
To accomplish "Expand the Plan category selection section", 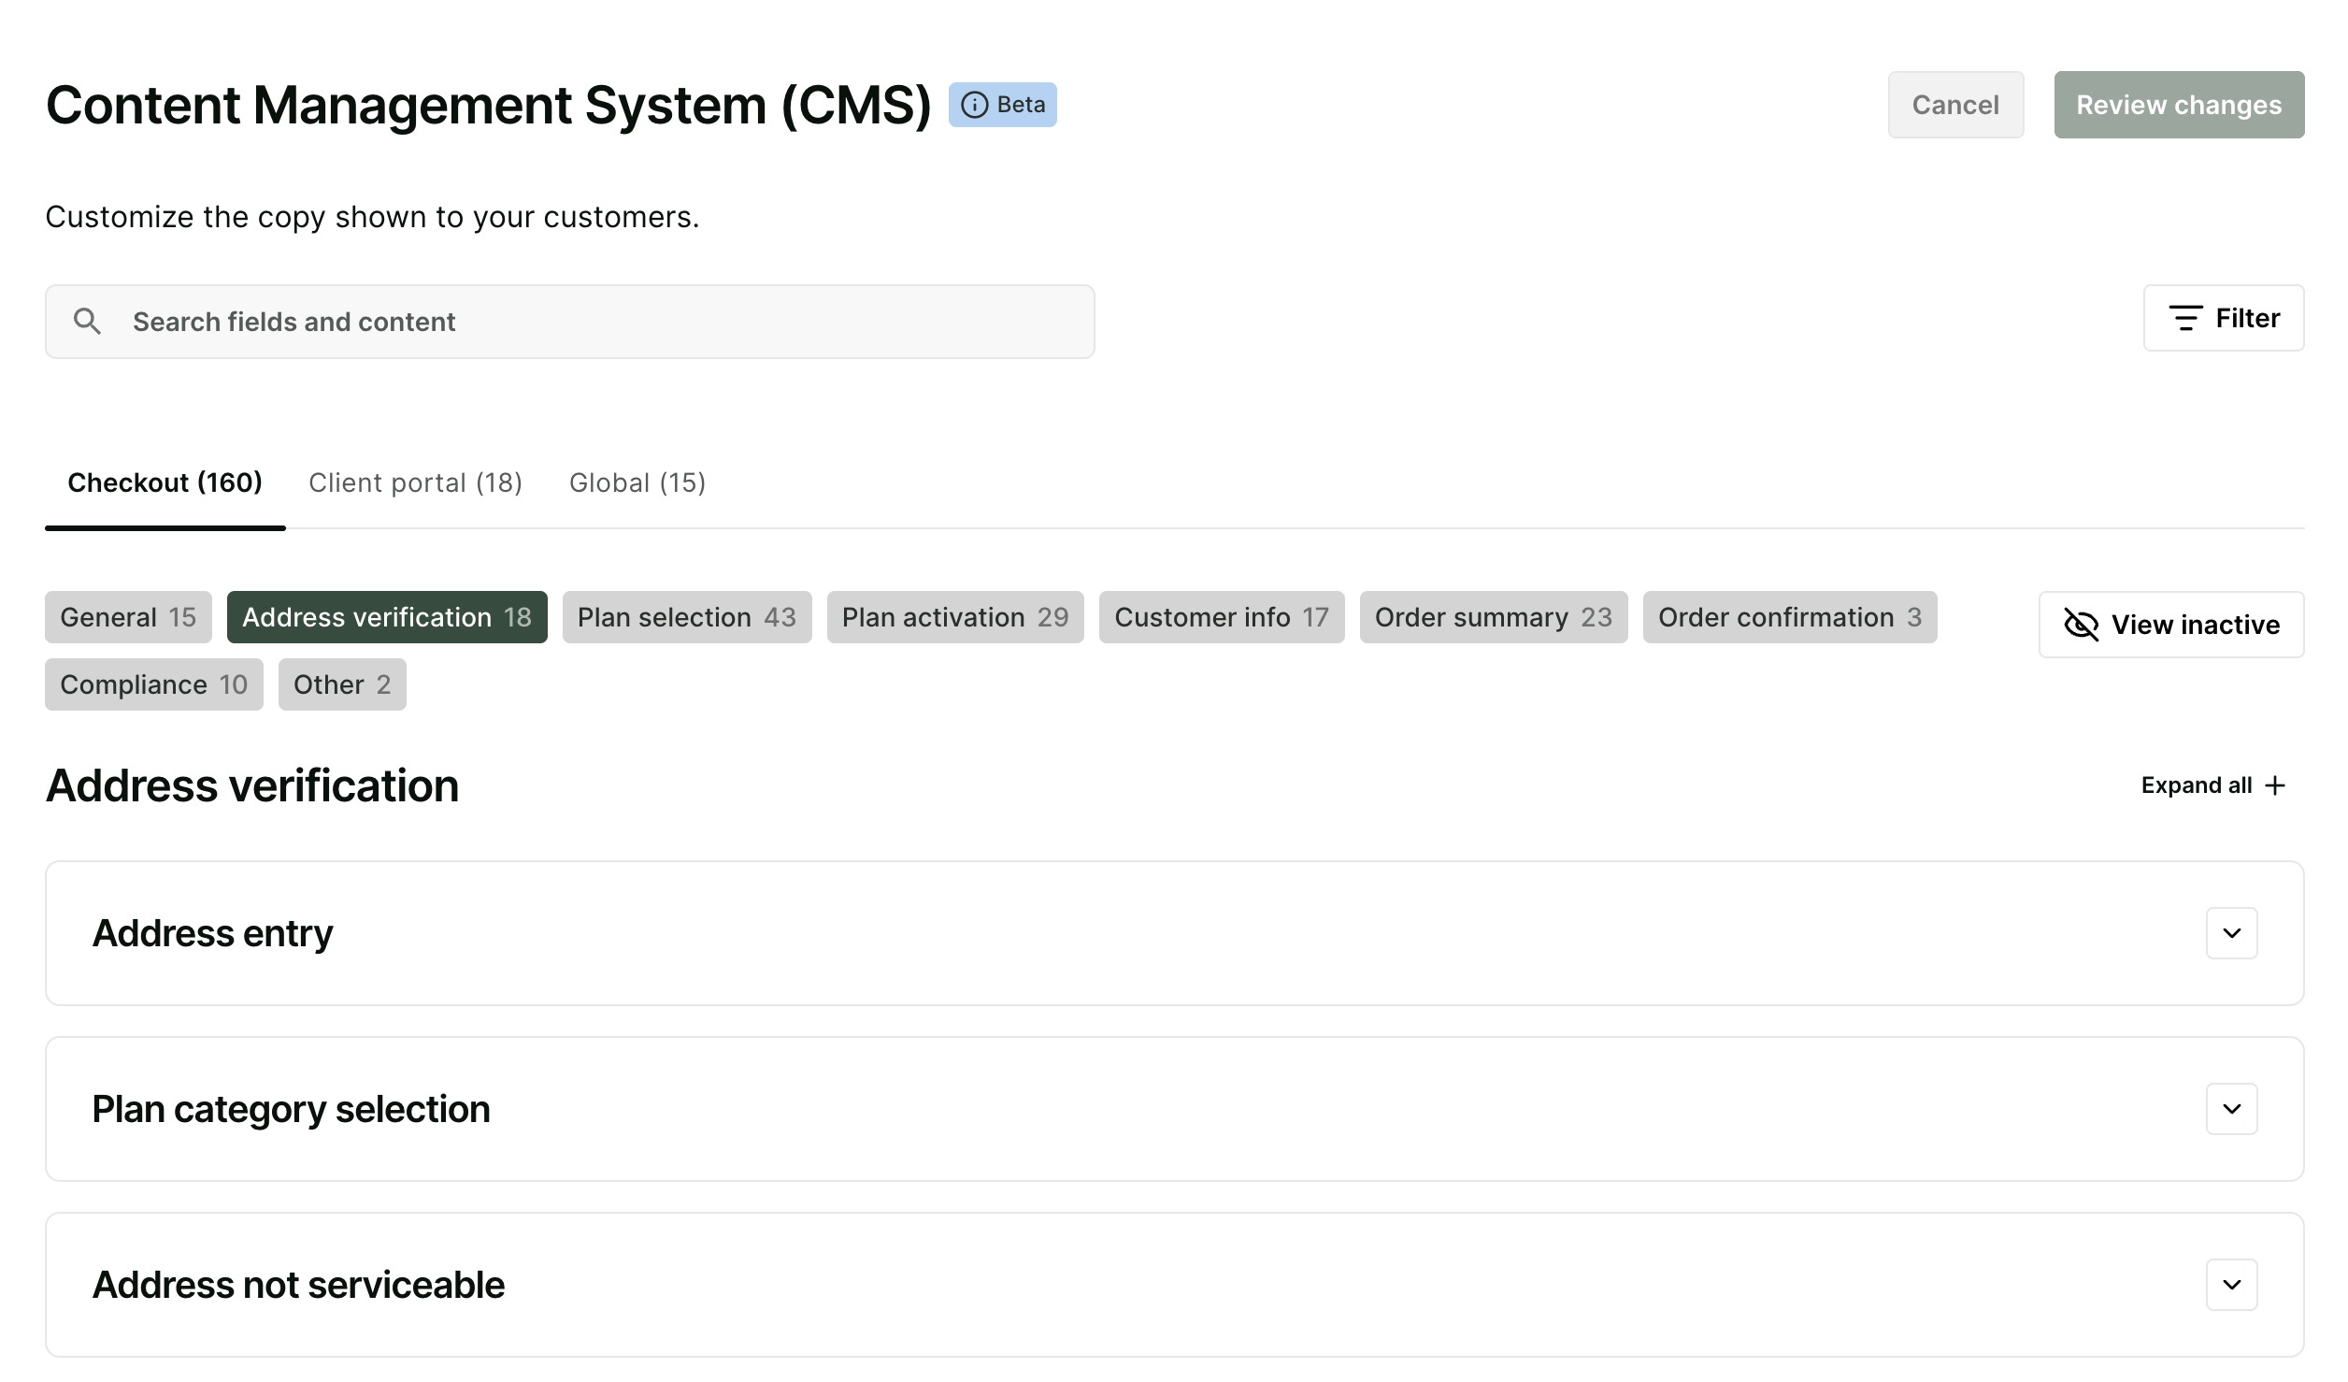I will click(2232, 1109).
